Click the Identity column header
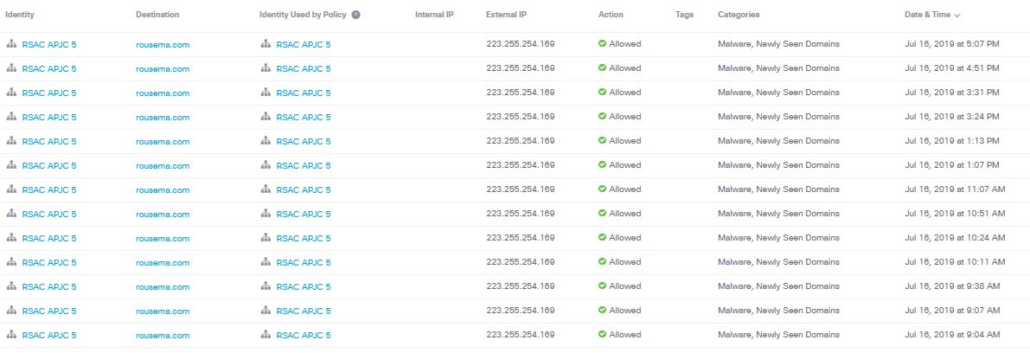1030x353 pixels. (20, 15)
